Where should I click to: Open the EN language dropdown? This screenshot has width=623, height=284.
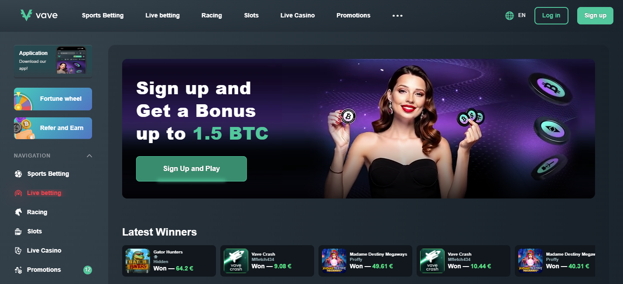(522, 15)
